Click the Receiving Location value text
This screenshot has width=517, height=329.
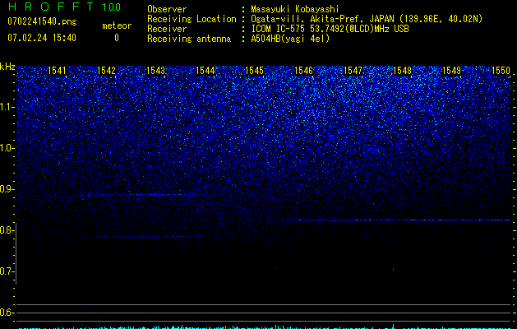point(367,19)
